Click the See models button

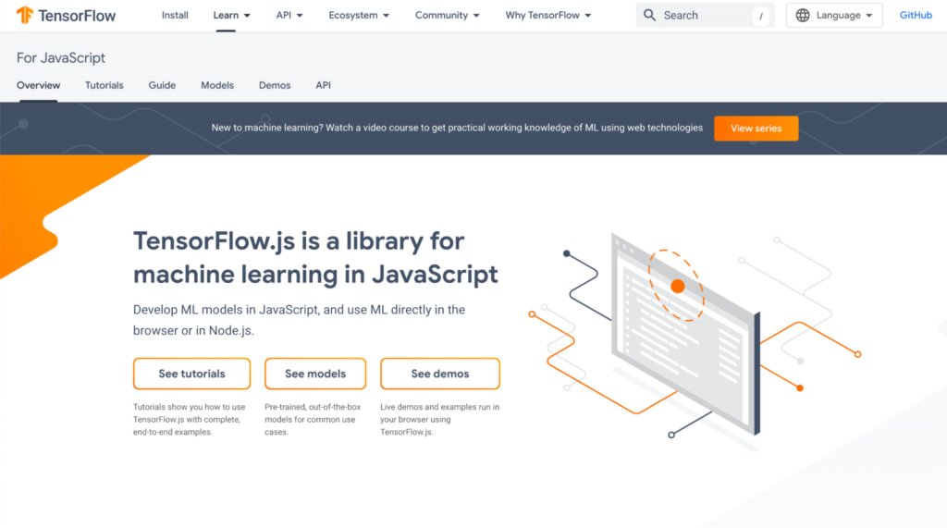pyautogui.click(x=315, y=374)
